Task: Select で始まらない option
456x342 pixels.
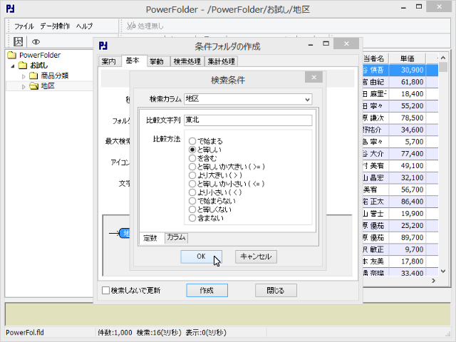Action: coord(192,201)
